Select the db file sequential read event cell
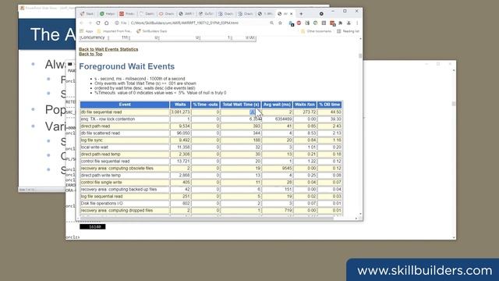This screenshot has height=281, width=499. click(125, 112)
